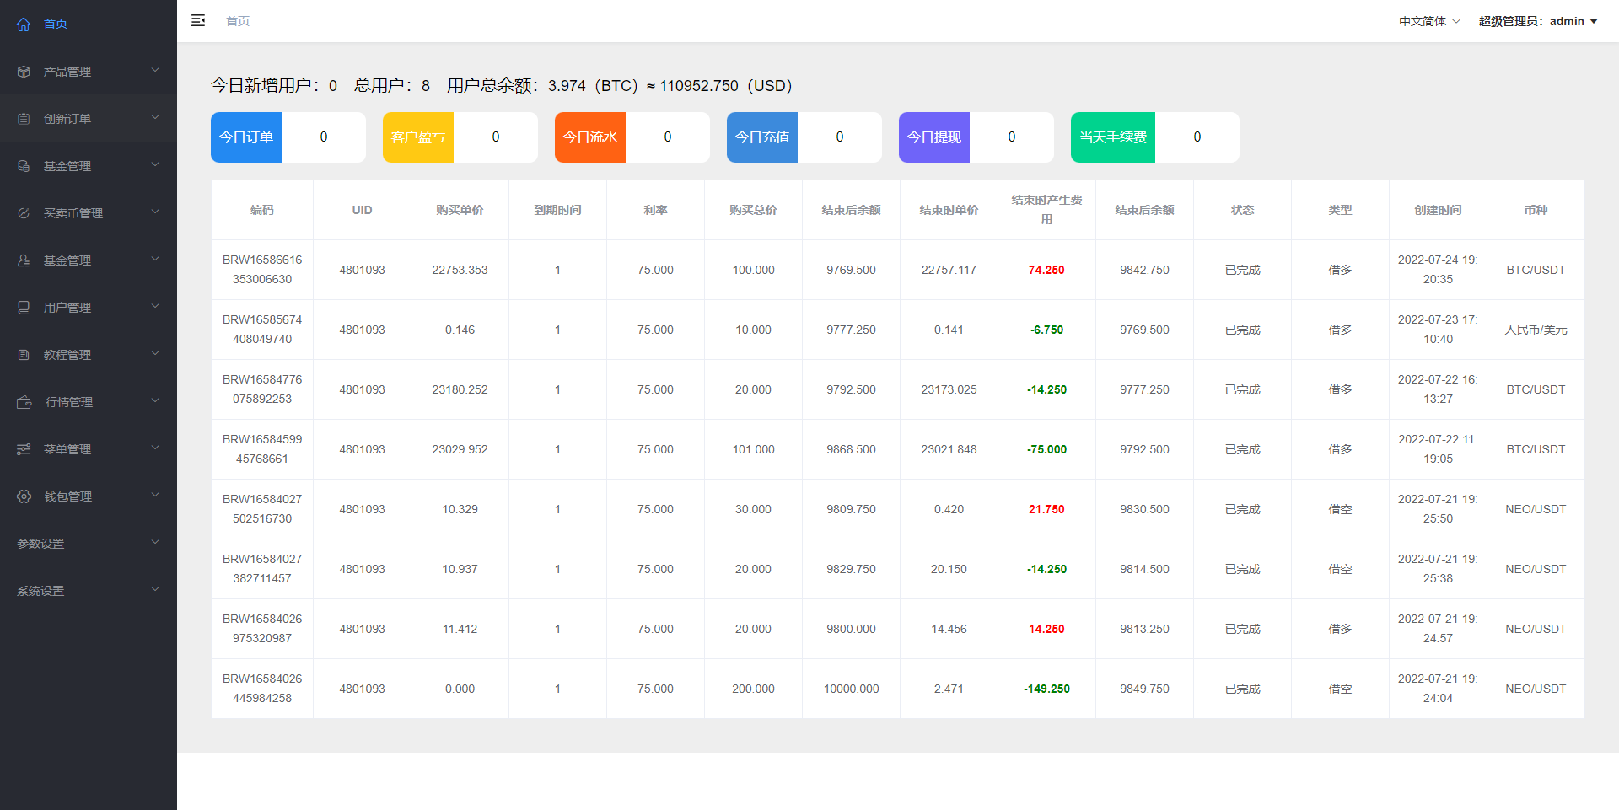Select the 菜单管理 sliders icon
The width and height of the screenshot is (1619, 810).
coord(23,448)
